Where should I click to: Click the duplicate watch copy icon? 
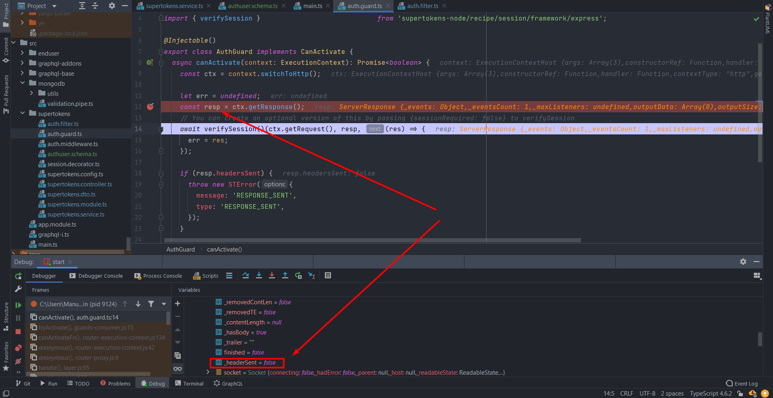178,356
